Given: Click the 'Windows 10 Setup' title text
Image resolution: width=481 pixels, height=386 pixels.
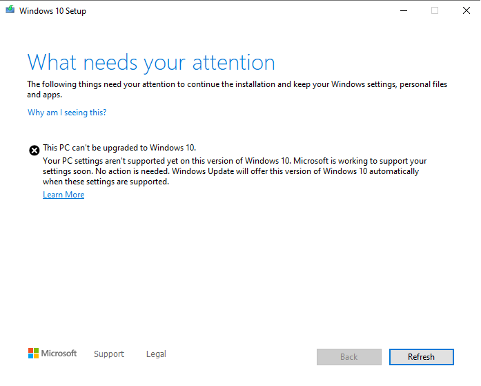Looking at the screenshot, I should 52,11.
